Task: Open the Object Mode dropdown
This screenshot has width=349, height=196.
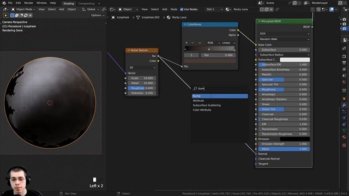Action: click(23, 9)
